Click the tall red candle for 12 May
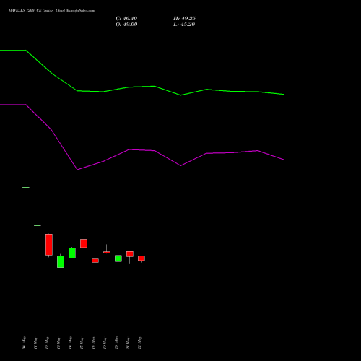 pyautogui.click(x=49, y=245)
